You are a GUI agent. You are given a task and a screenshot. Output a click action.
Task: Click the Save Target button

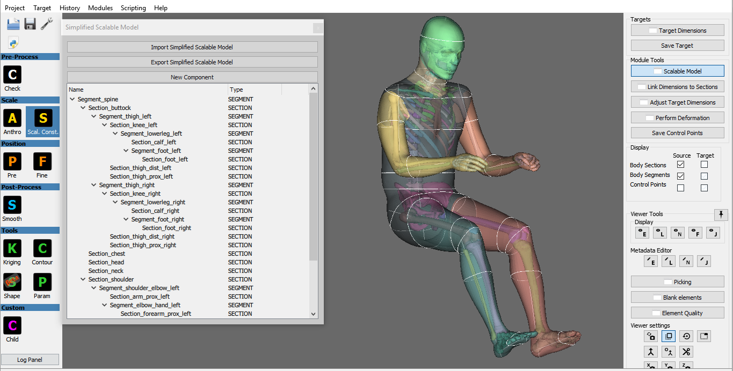pos(678,46)
